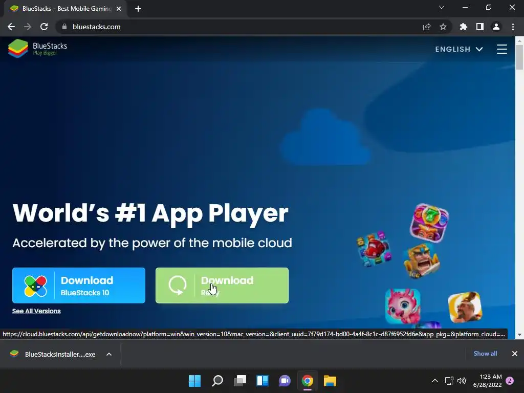Open File Explorer from the taskbar
Screen dimensions: 524x393
coord(330,381)
